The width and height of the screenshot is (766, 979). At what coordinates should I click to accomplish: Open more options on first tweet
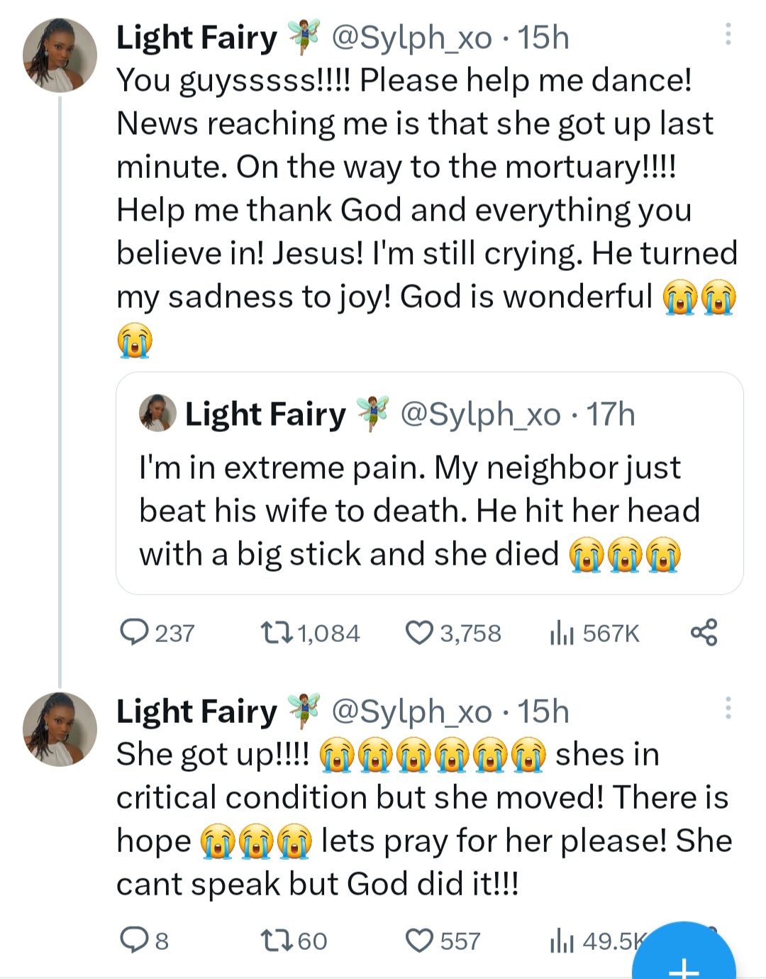[x=728, y=34]
